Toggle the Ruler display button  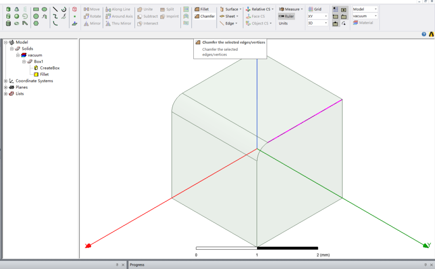(286, 17)
